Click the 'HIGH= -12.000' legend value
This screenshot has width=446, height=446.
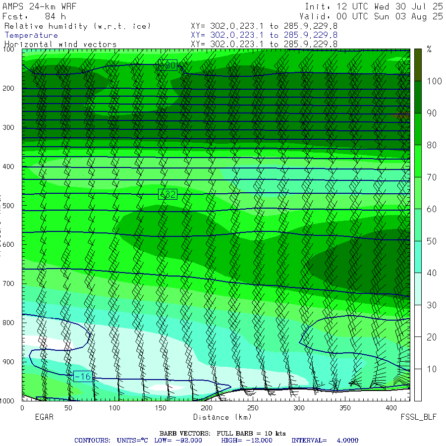click(x=247, y=441)
